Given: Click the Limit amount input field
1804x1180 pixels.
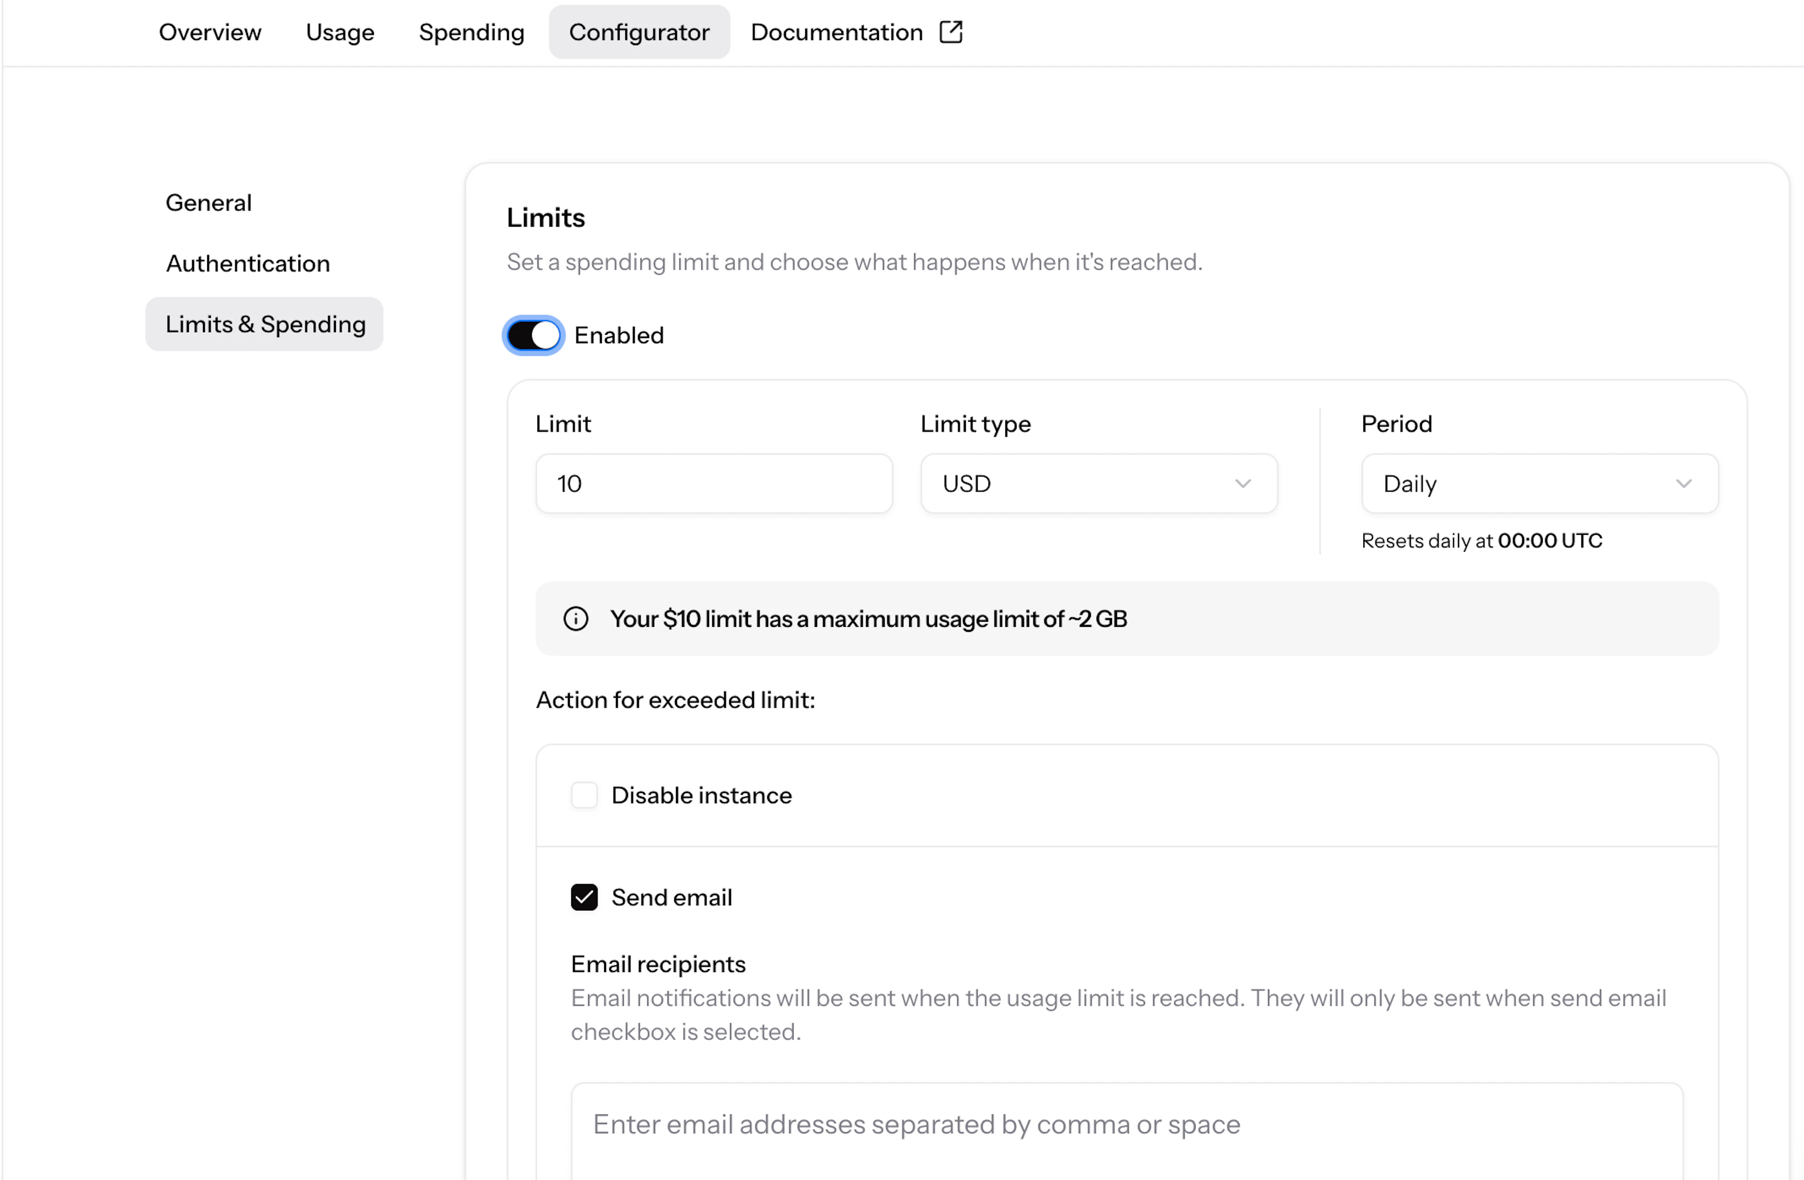Looking at the screenshot, I should (714, 483).
